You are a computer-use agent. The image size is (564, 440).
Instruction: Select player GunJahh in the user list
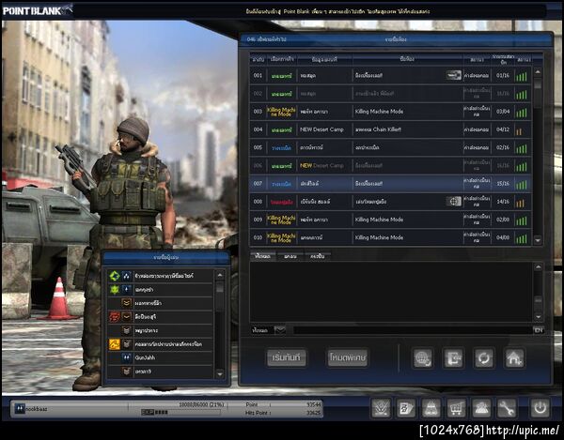(x=160, y=357)
